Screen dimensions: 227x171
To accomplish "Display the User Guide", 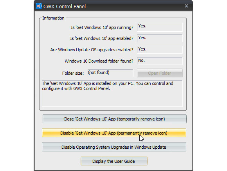I will pyautogui.click(x=114, y=161).
